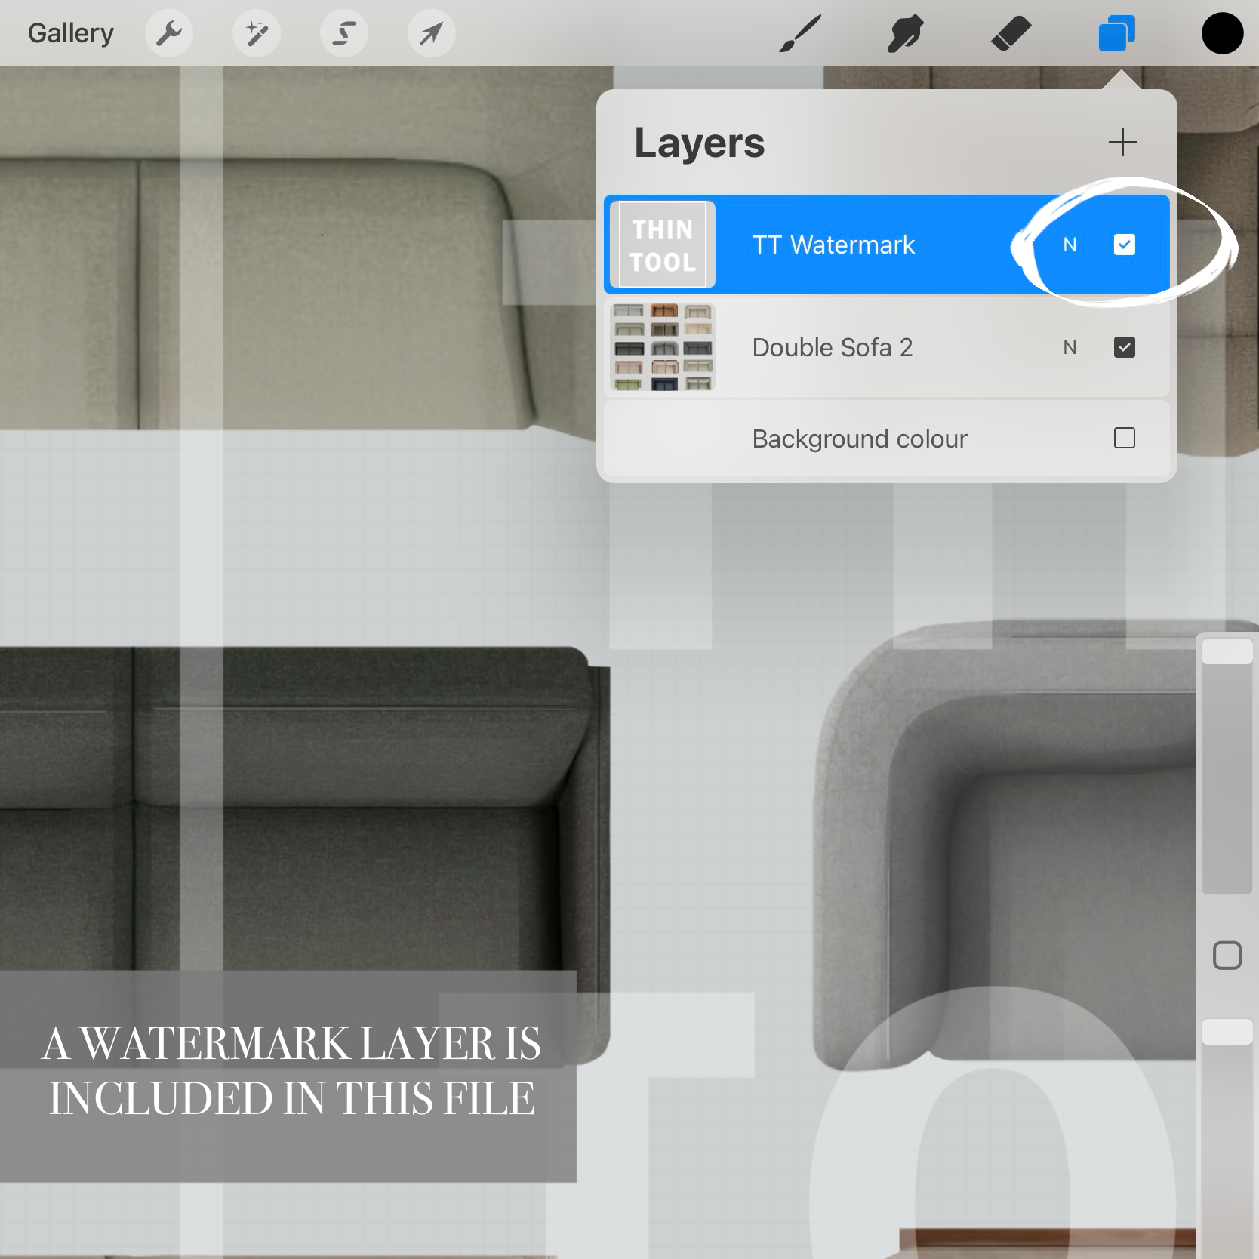Open the Adjustments magic wand menu
Screen dimensions: 1259x1259
click(257, 33)
